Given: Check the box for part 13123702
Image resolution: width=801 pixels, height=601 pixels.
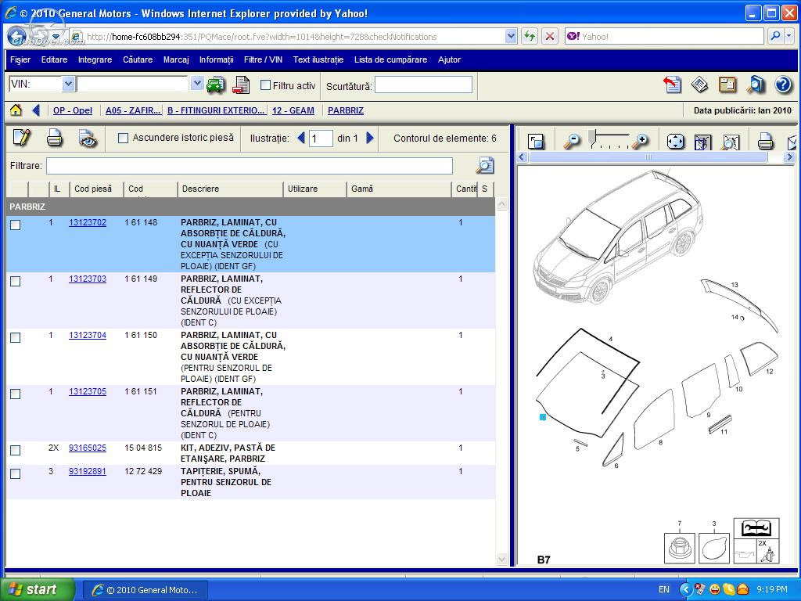Looking at the screenshot, I should point(16,225).
